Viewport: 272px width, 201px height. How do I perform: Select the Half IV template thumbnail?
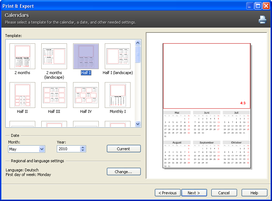(86, 95)
